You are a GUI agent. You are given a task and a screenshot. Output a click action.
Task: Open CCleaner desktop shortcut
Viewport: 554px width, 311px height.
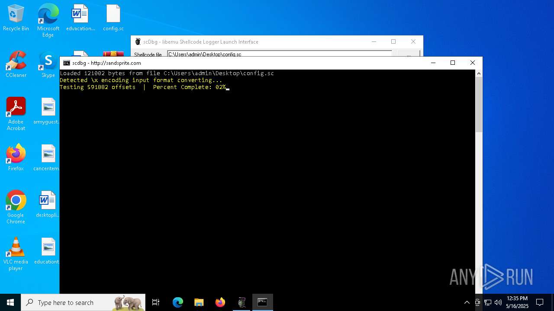pyautogui.click(x=16, y=64)
